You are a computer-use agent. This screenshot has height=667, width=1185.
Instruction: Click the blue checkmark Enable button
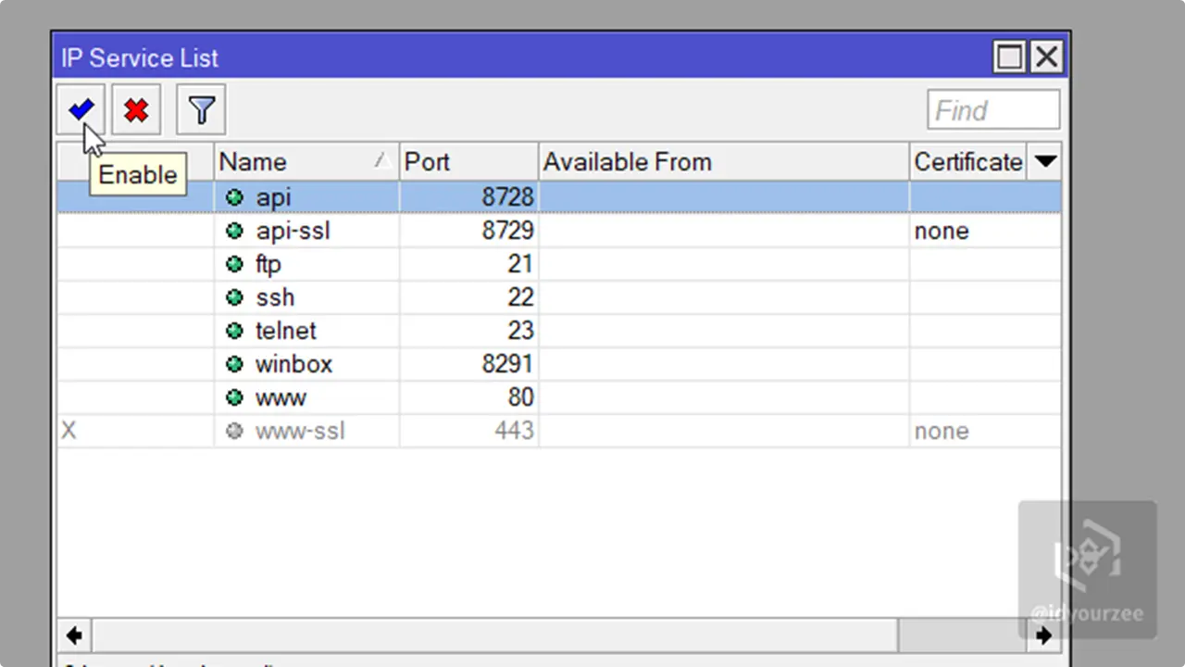[81, 110]
